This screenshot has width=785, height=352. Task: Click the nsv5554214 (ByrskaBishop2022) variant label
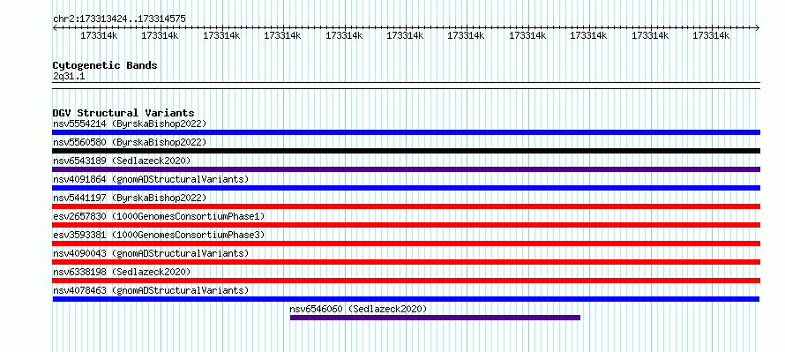129,124
